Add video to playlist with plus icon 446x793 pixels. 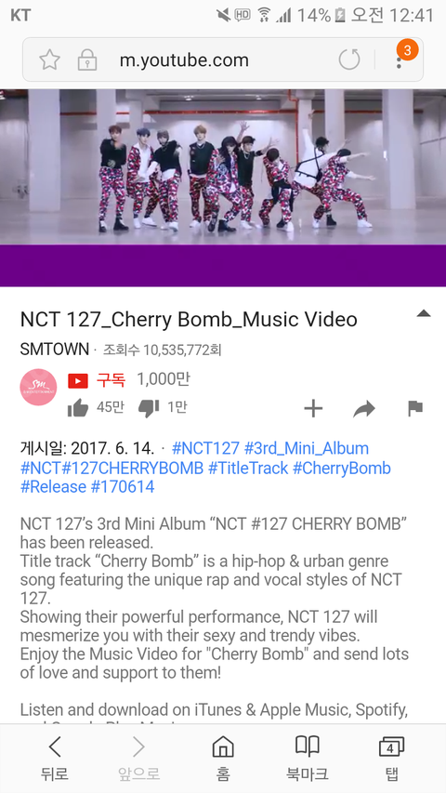(313, 408)
